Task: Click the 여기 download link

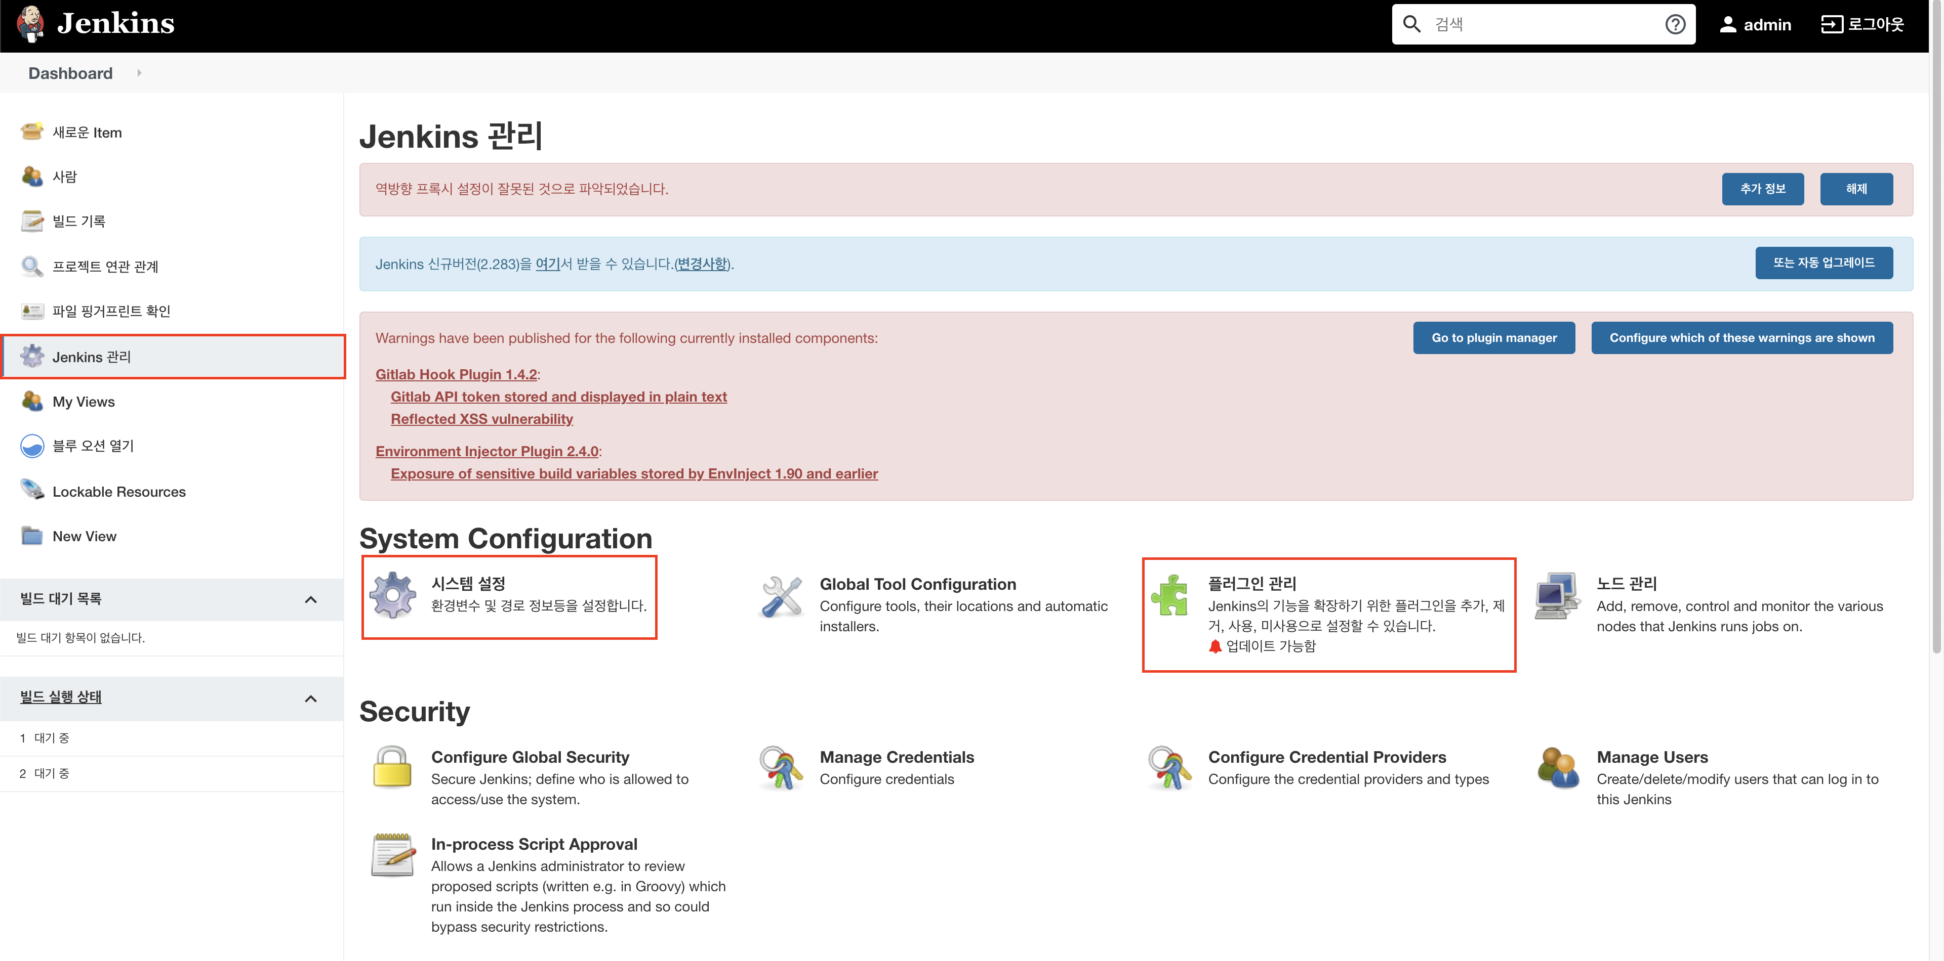Action: 548,264
